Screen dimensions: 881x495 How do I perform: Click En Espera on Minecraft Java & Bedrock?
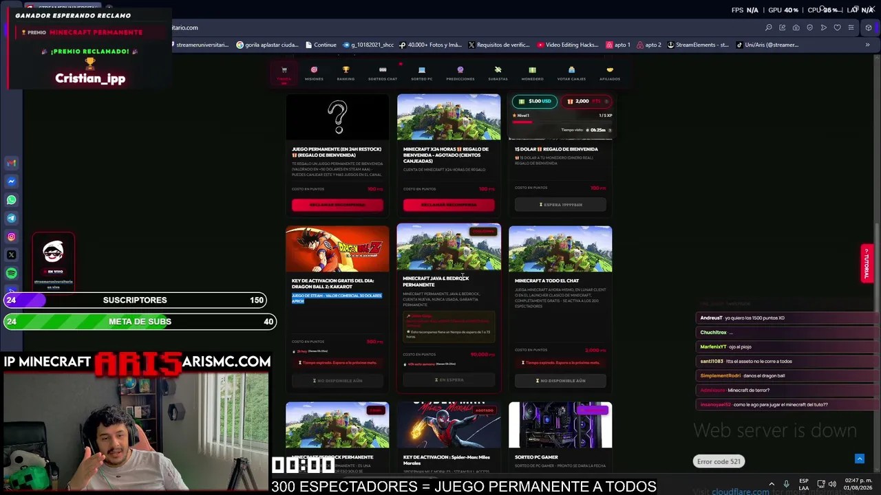coord(449,379)
